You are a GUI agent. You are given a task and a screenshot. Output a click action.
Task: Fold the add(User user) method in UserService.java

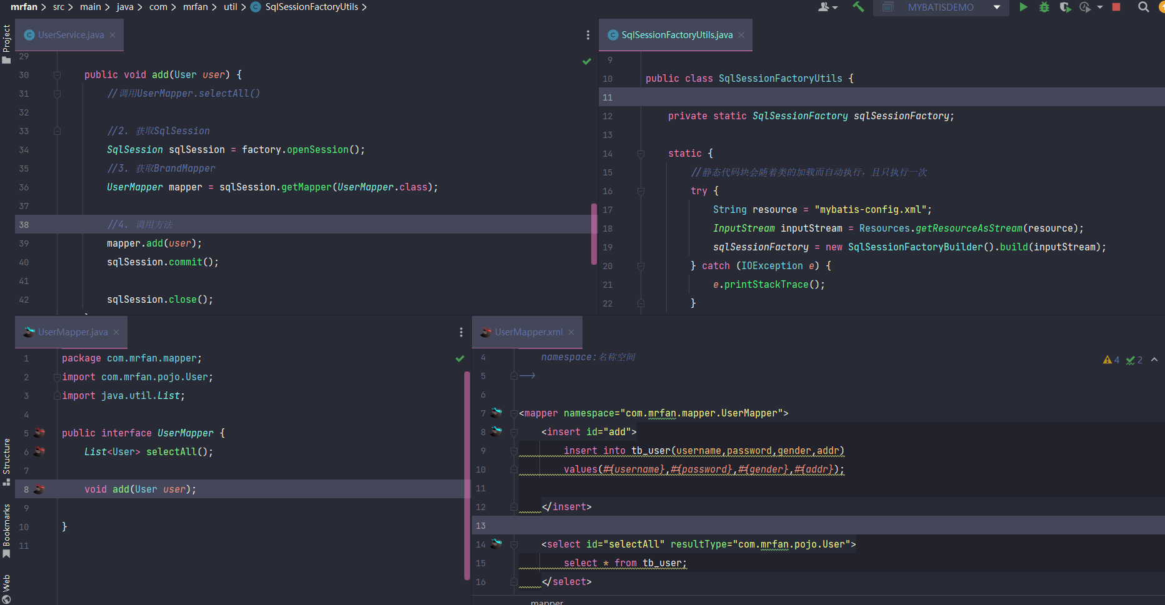tap(57, 75)
